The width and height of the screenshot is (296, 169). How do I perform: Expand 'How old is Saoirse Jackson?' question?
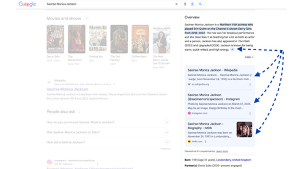(167, 142)
